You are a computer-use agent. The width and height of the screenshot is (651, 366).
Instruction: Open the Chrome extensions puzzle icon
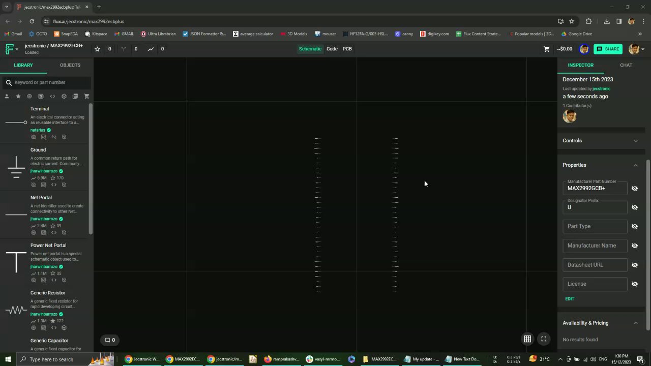pyautogui.click(x=589, y=21)
